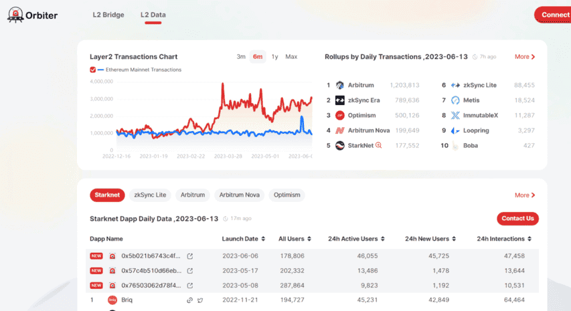571x311 pixels.
Task: Click the Optimism red icon
Action: [340, 115]
